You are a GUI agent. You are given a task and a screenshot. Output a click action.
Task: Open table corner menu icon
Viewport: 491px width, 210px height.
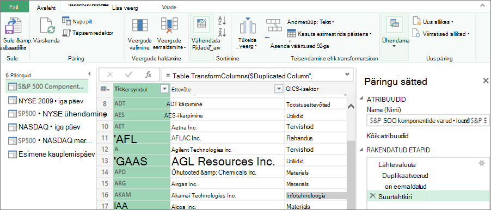tap(105, 89)
